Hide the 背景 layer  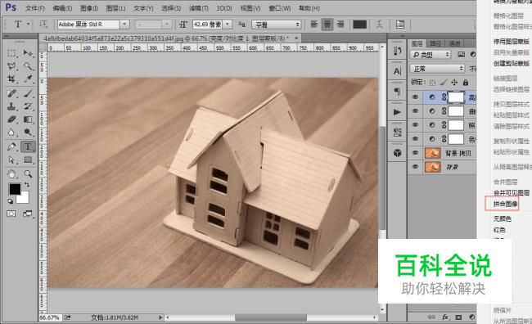(415, 167)
